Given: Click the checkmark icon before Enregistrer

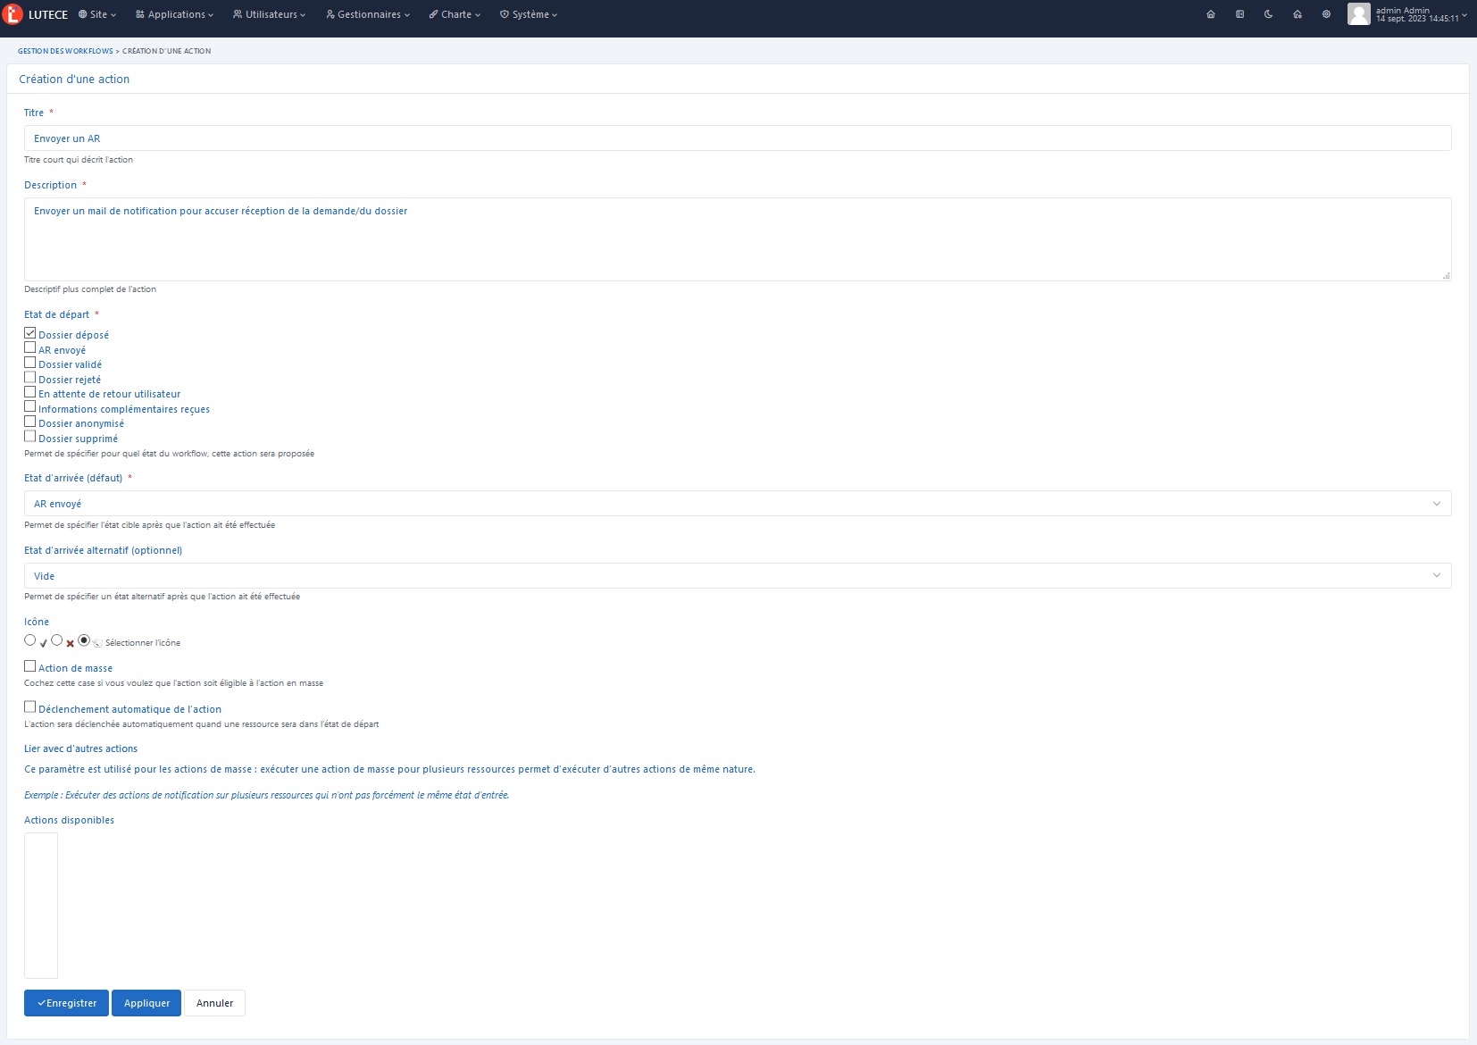Looking at the screenshot, I should click(x=40, y=1003).
